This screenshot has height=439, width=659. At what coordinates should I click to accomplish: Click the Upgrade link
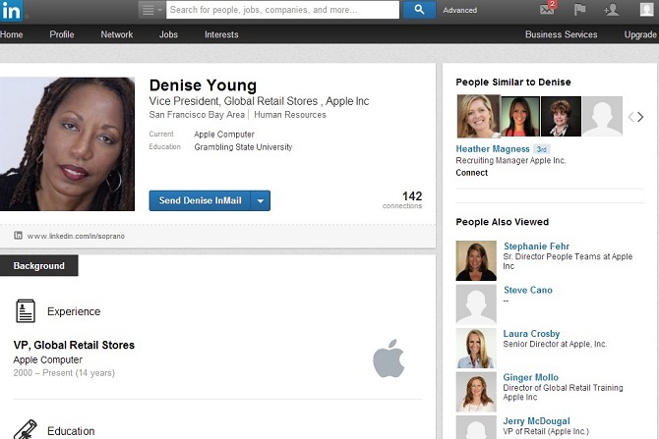(640, 34)
